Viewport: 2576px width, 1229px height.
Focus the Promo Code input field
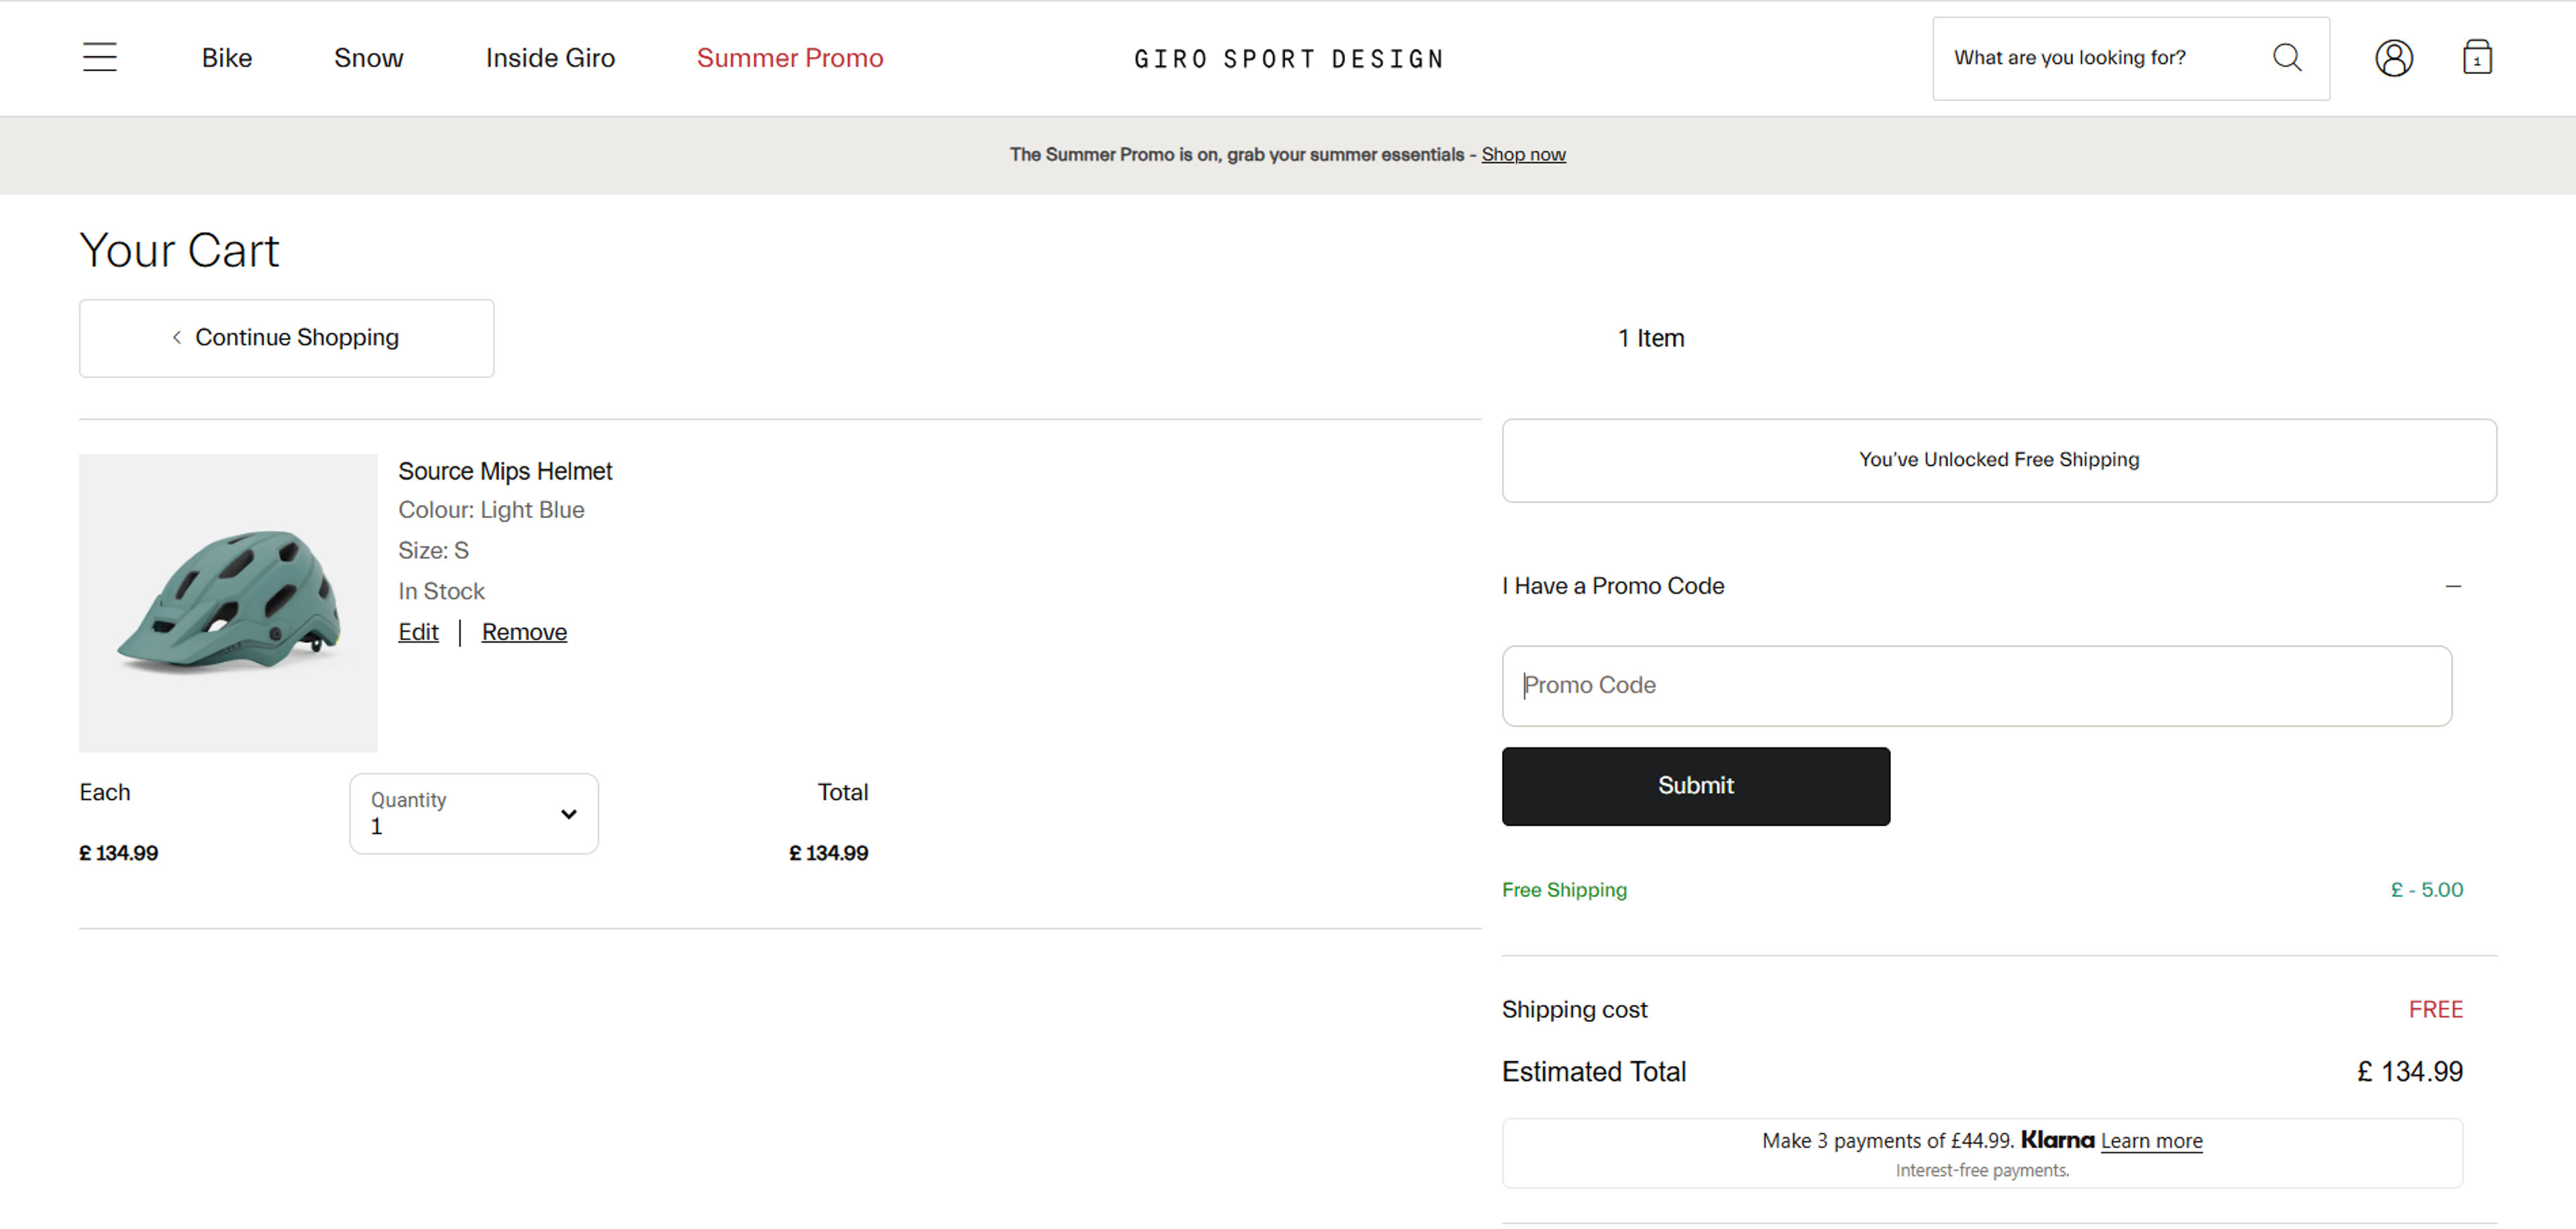coord(1976,685)
